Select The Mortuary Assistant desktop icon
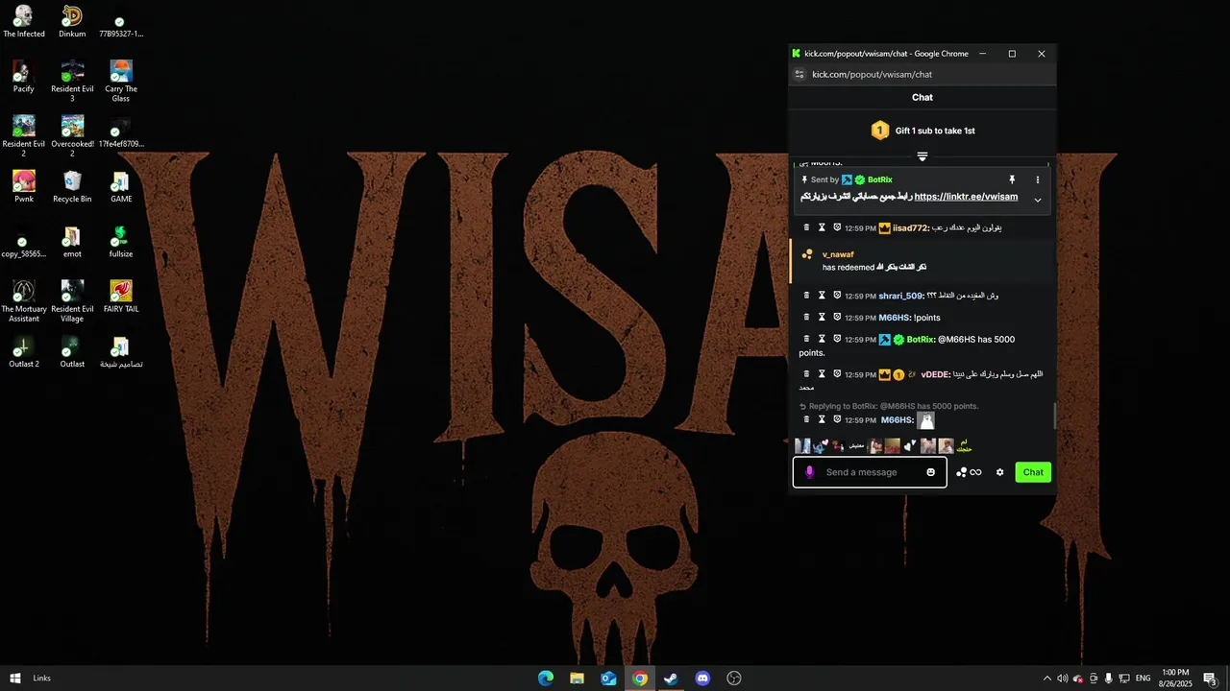The width and height of the screenshot is (1230, 691). point(24,301)
